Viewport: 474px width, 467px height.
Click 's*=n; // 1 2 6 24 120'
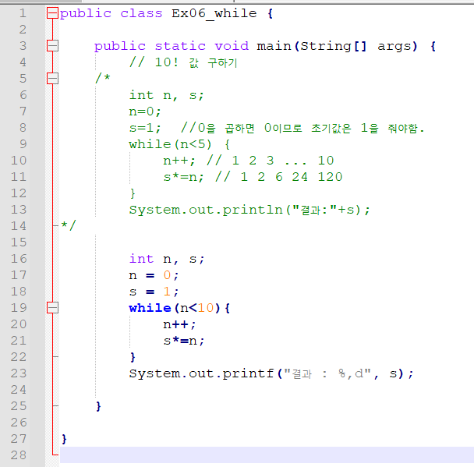tap(253, 177)
